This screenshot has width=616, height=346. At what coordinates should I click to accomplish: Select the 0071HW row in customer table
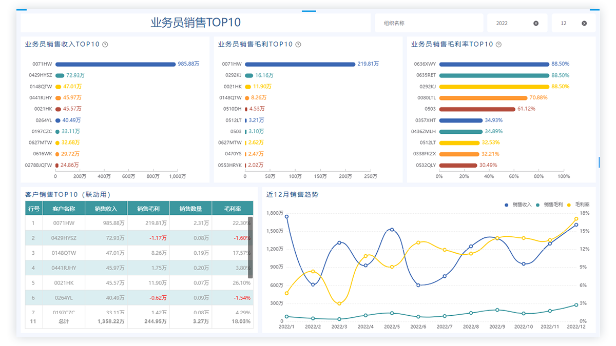point(64,223)
